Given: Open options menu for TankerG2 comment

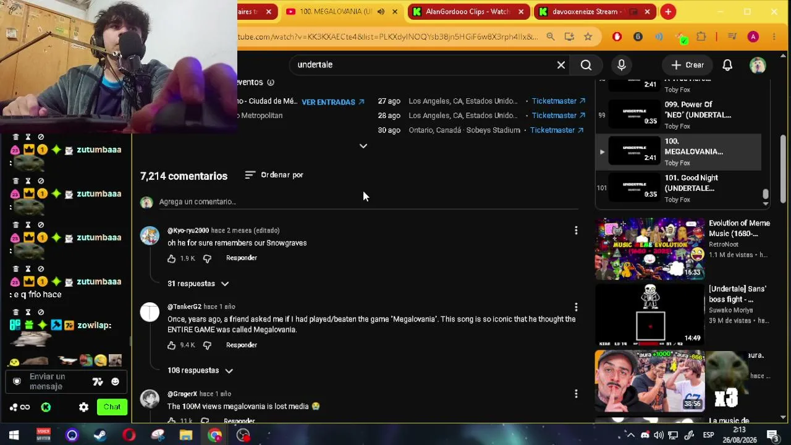Looking at the screenshot, I should 576,307.
